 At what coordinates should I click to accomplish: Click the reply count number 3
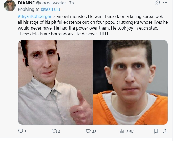point(25,132)
